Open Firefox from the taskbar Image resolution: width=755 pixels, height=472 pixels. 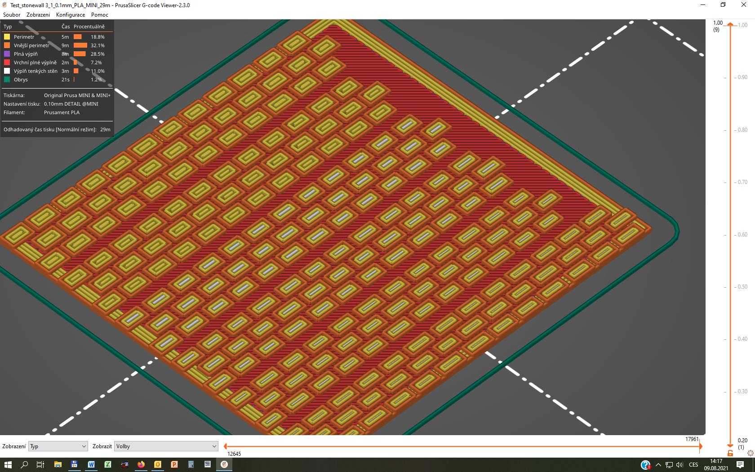pos(141,464)
